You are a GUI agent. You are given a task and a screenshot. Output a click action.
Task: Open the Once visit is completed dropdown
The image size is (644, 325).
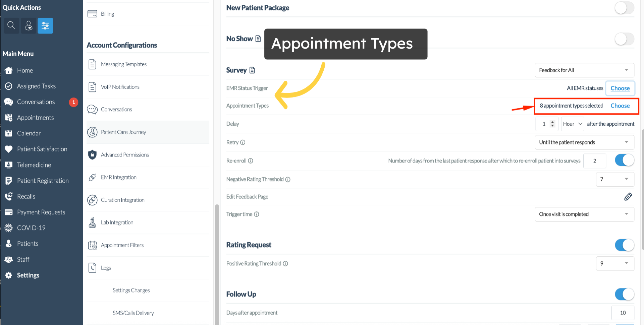pos(584,214)
